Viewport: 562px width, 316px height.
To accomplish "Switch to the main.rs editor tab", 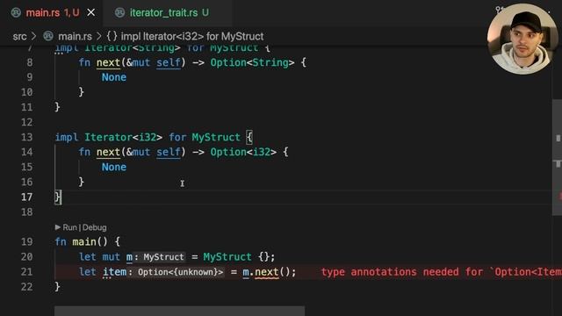I will coord(53,13).
